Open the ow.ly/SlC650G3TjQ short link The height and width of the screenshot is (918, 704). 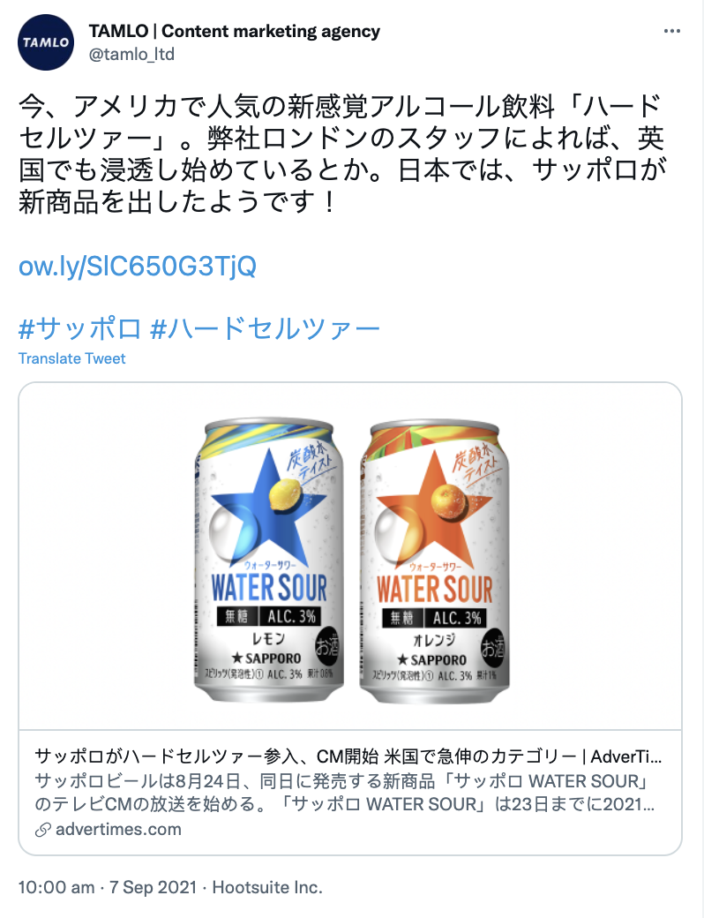[x=138, y=267]
